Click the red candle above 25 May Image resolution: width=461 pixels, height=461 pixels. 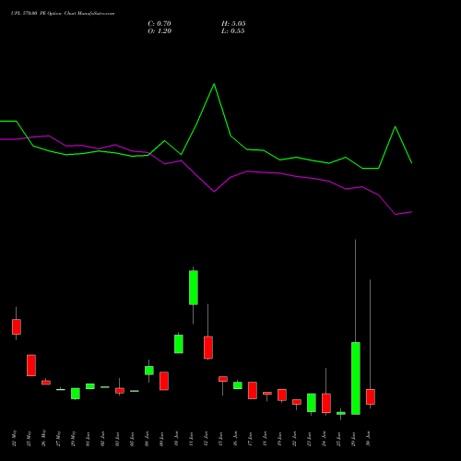point(31,365)
